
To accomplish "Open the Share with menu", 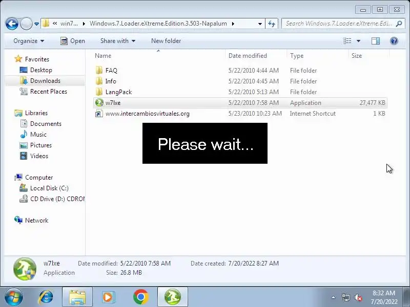I will (118, 41).
